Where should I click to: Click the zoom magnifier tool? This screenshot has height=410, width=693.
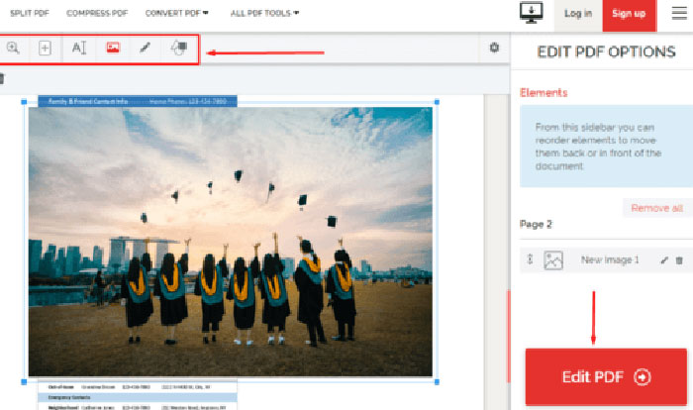point(14,48)
